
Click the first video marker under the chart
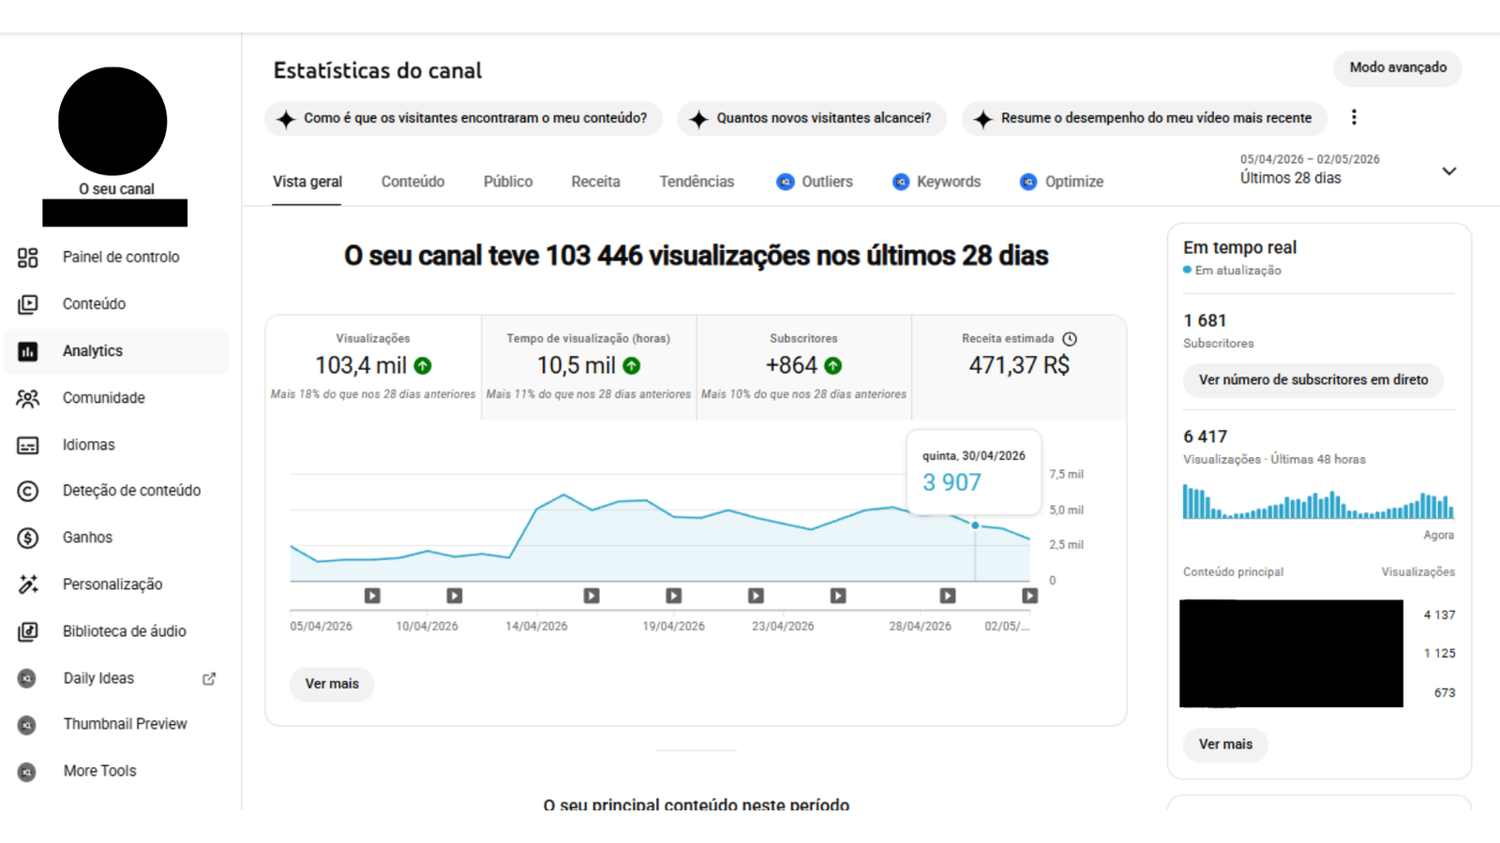(x=372, y=596)
